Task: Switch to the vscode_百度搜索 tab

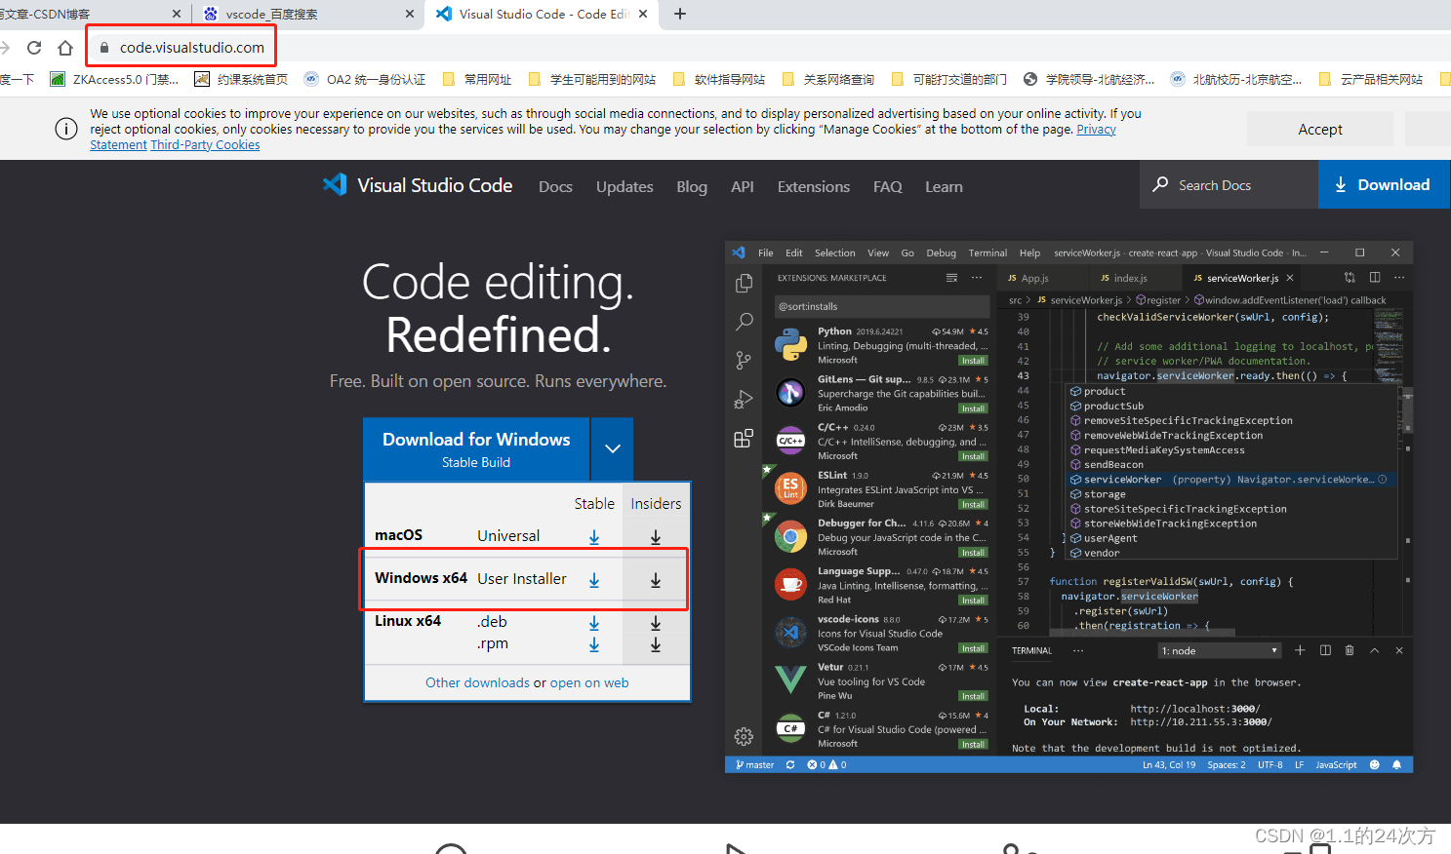Action: [307, 14]
